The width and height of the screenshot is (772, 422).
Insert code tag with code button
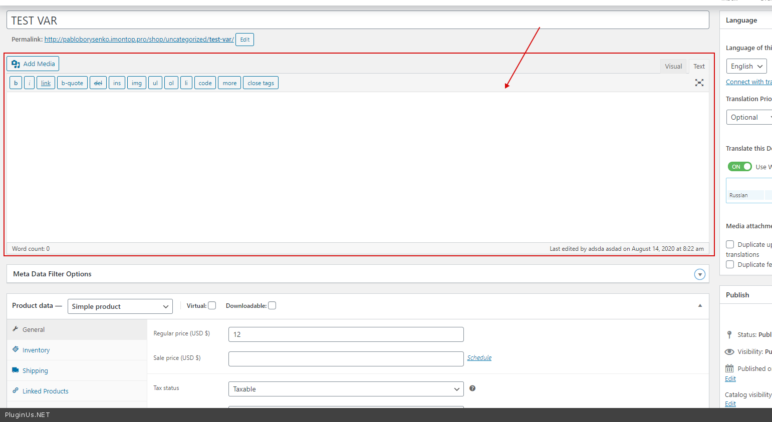205,83
